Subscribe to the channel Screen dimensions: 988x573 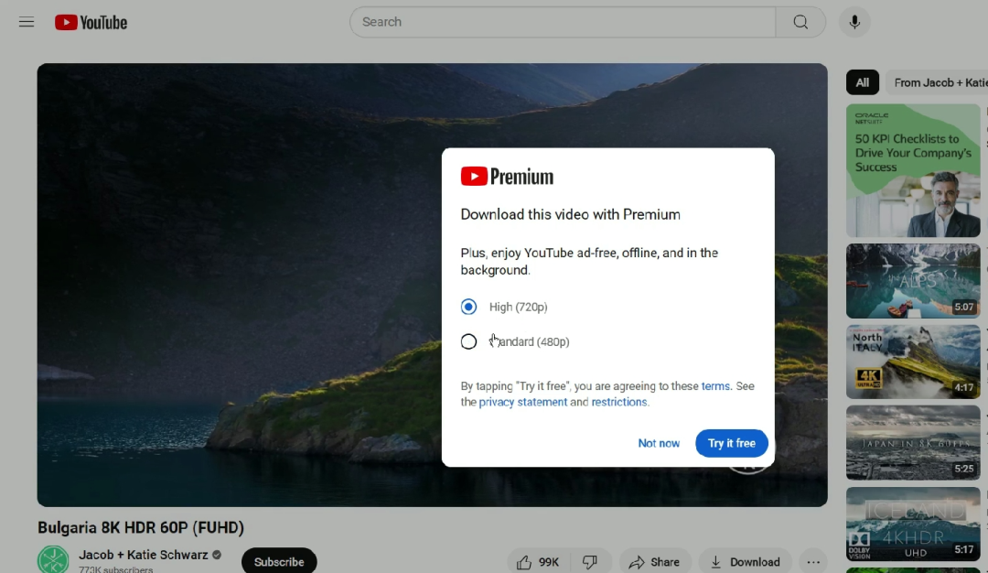pos(279,562)
